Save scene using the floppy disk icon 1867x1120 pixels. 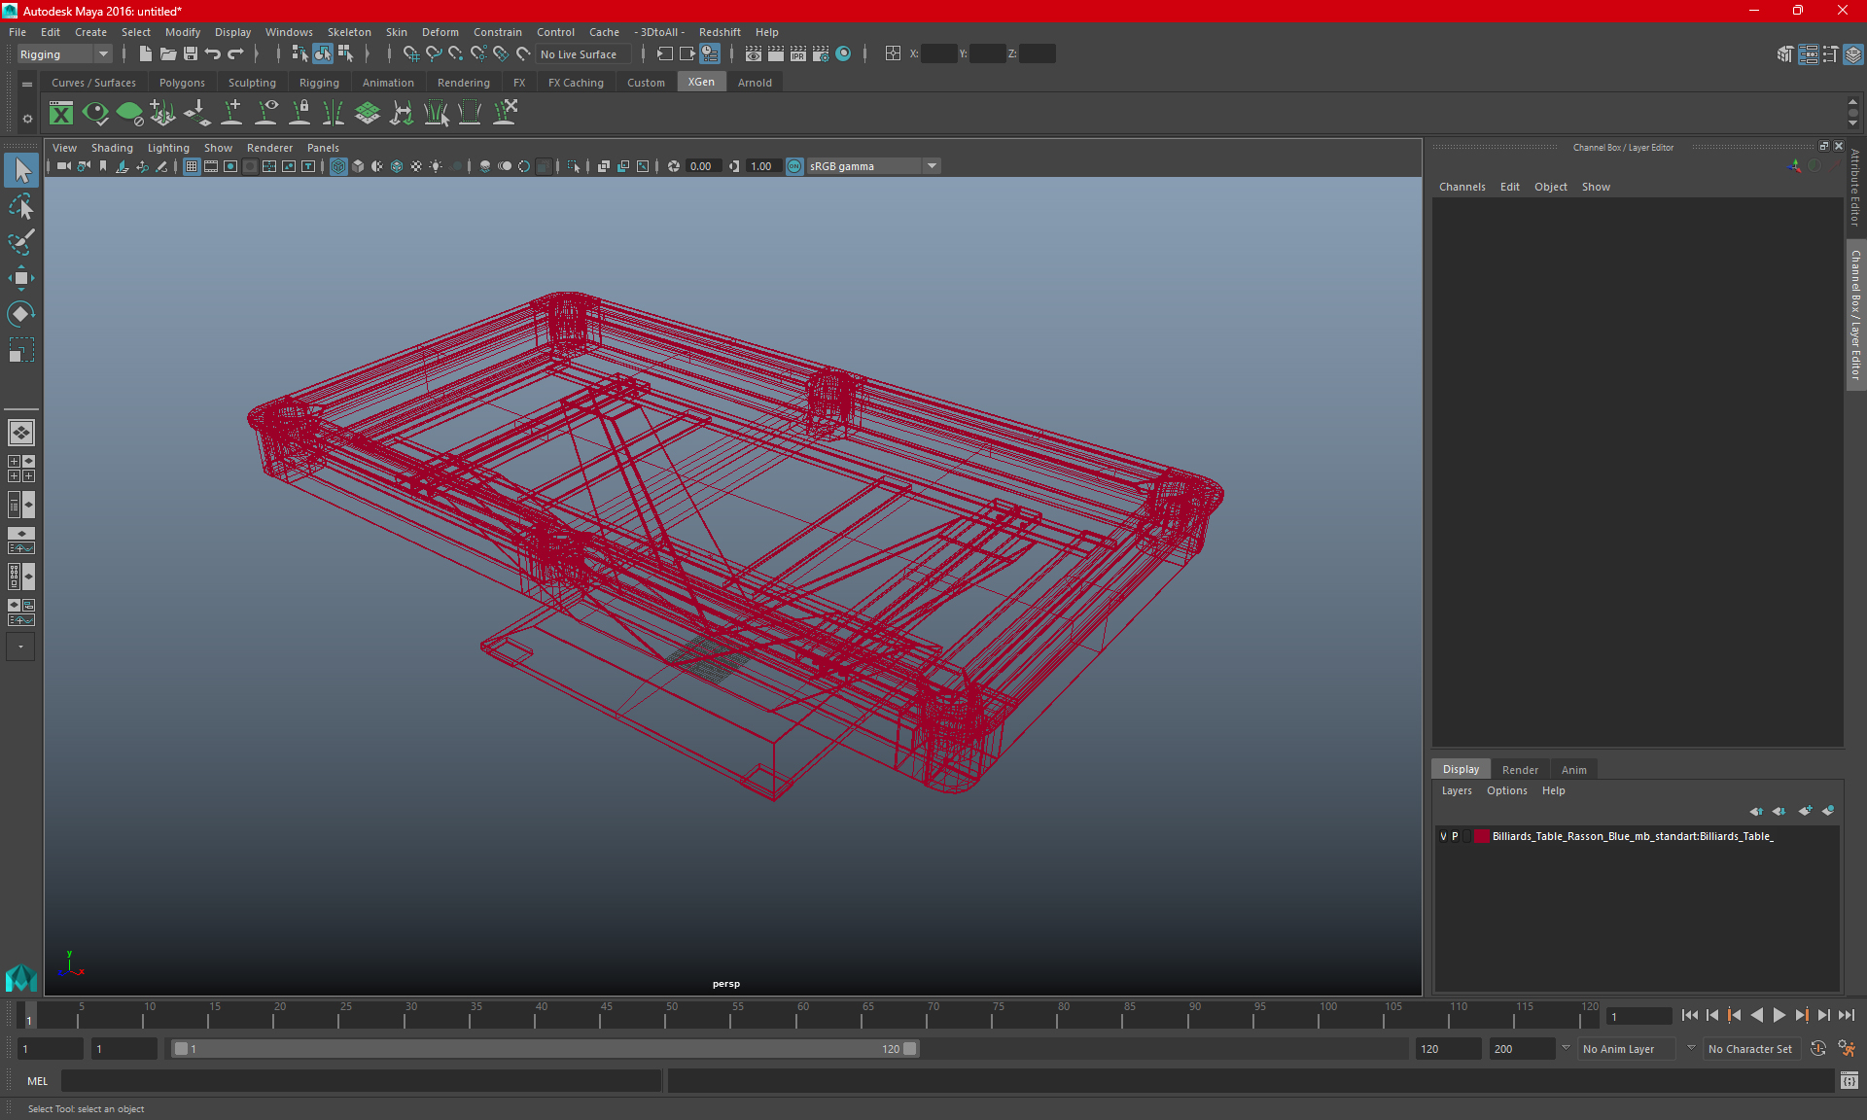(x=191, y=54)
